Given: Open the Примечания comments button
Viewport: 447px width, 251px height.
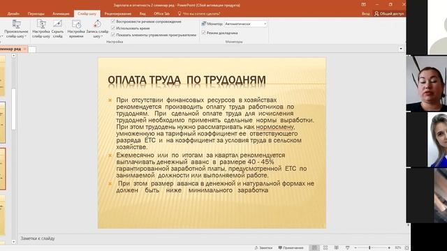Looking at the screenshot, I should pos(291,248).
